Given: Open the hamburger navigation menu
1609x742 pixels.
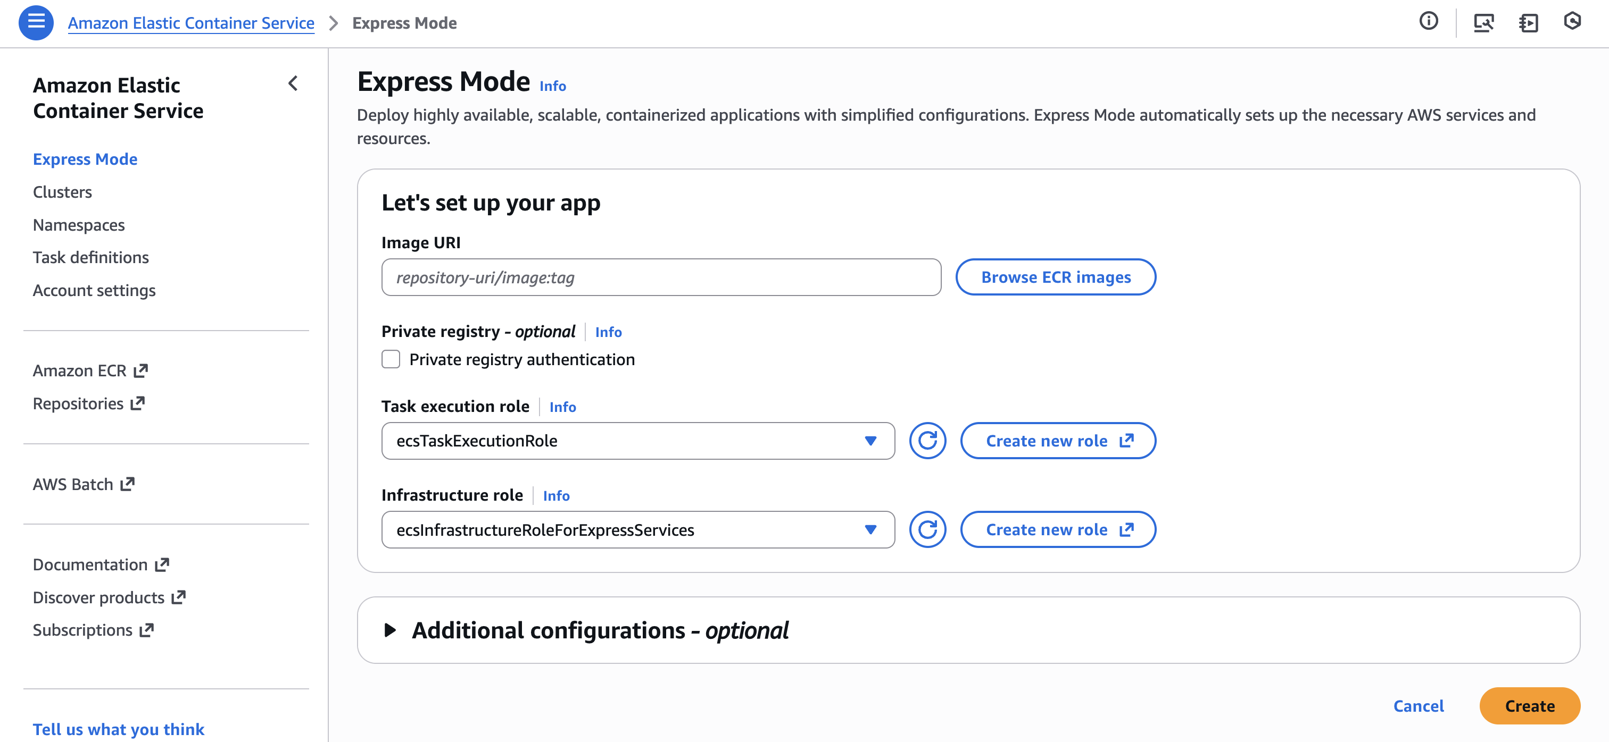Looking at the screenshot, I should pyautogui.click(x=36, y=22).
